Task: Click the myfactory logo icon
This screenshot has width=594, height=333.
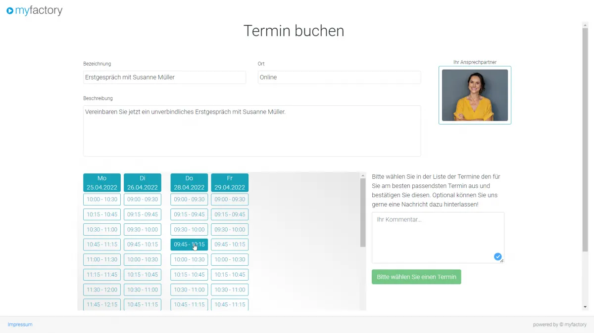Action: tap(10, 11)
